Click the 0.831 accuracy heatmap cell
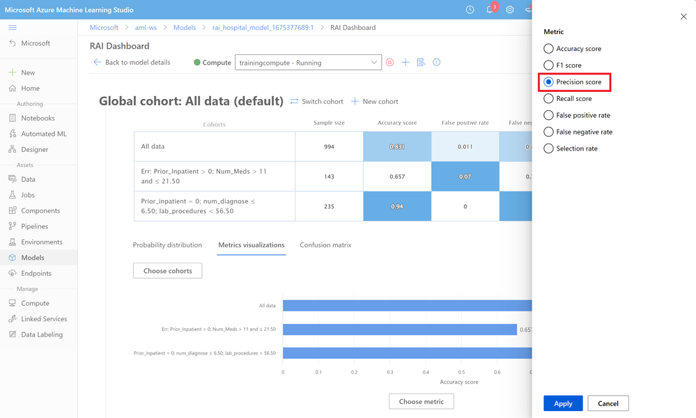 397,146
